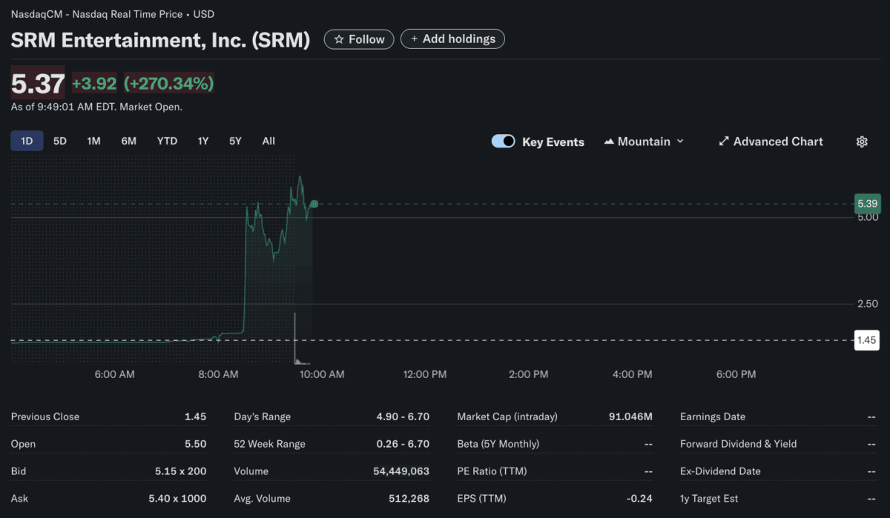
Task: Click the 1.45 previous close price label
Action: tap(867, 340)
